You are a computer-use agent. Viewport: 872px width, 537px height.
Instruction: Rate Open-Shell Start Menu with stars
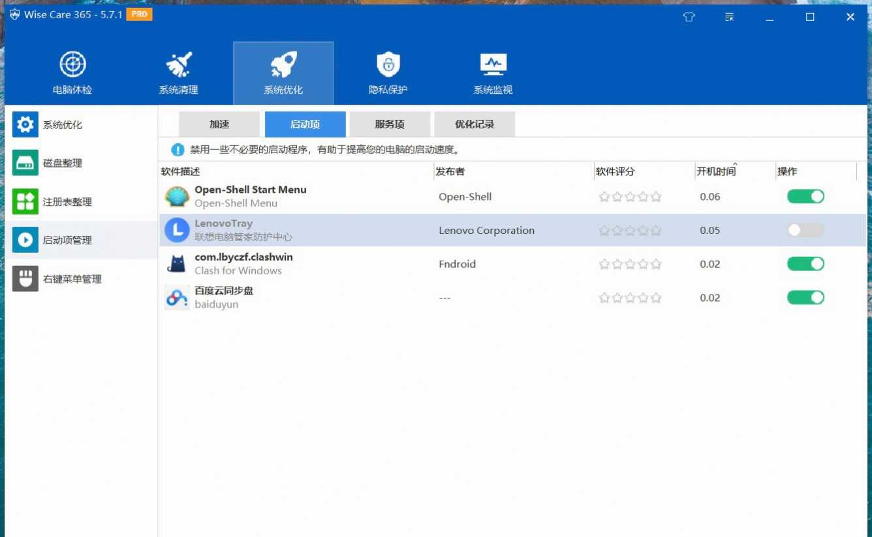(x=630, y=197)
